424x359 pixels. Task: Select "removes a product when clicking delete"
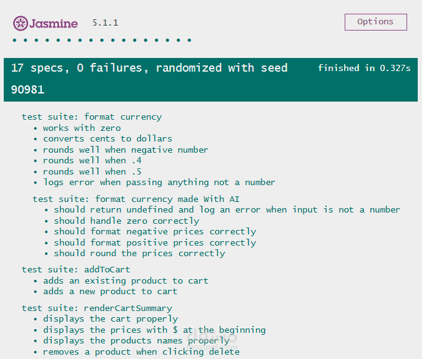pos(141,352)
